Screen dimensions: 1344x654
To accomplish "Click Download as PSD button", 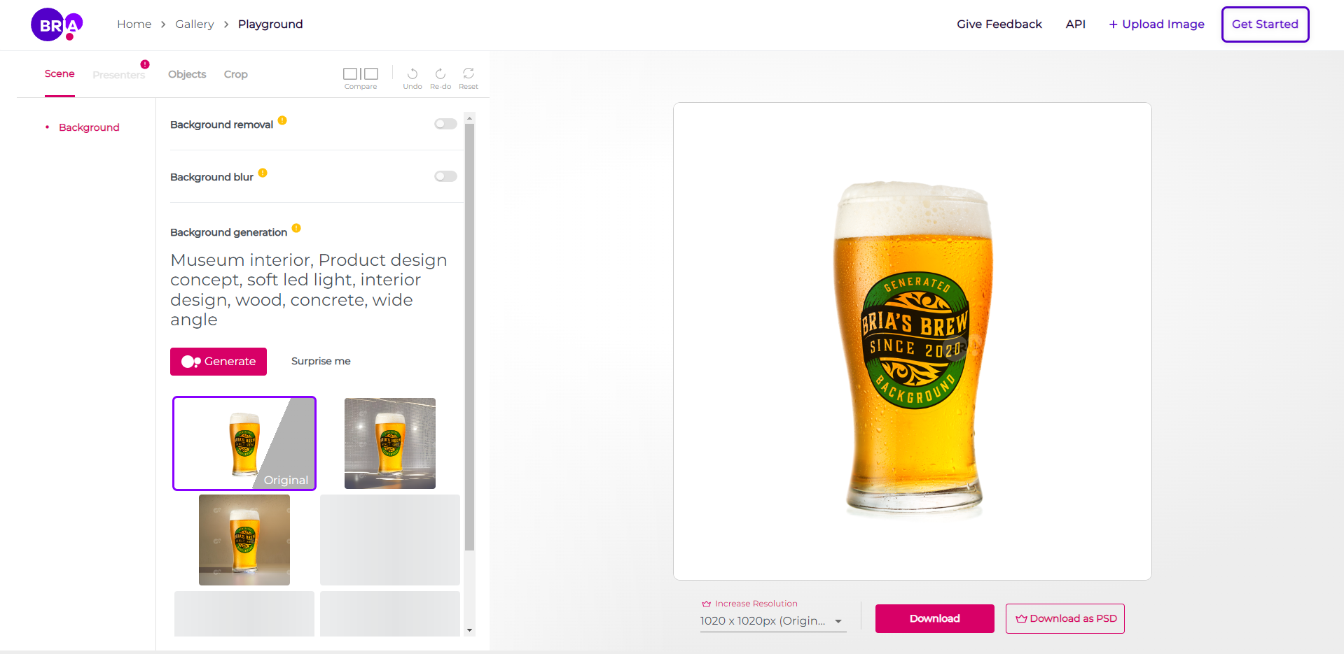I will tap(1065, 619).
